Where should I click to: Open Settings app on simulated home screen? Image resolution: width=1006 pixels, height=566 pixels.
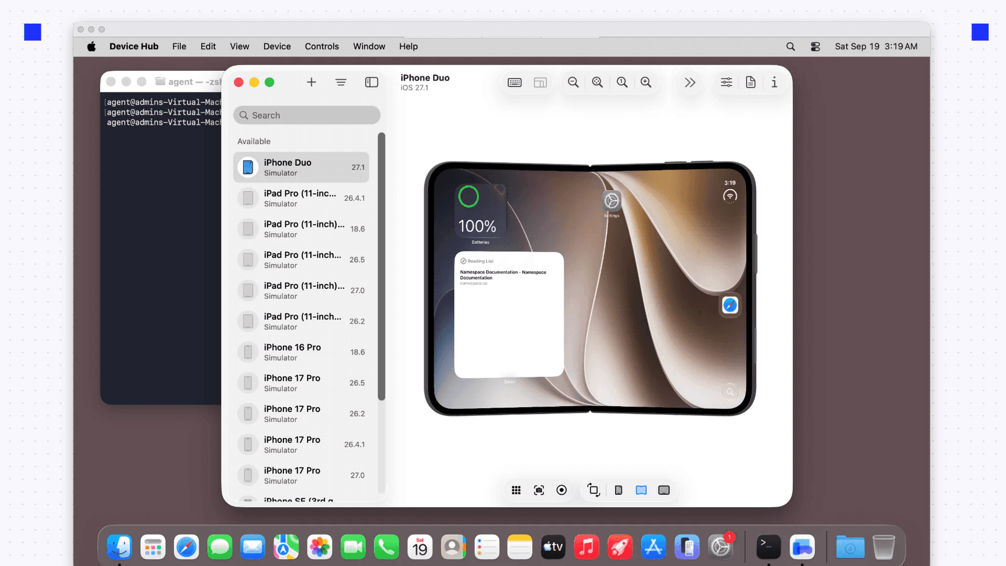tap(611, 201)
